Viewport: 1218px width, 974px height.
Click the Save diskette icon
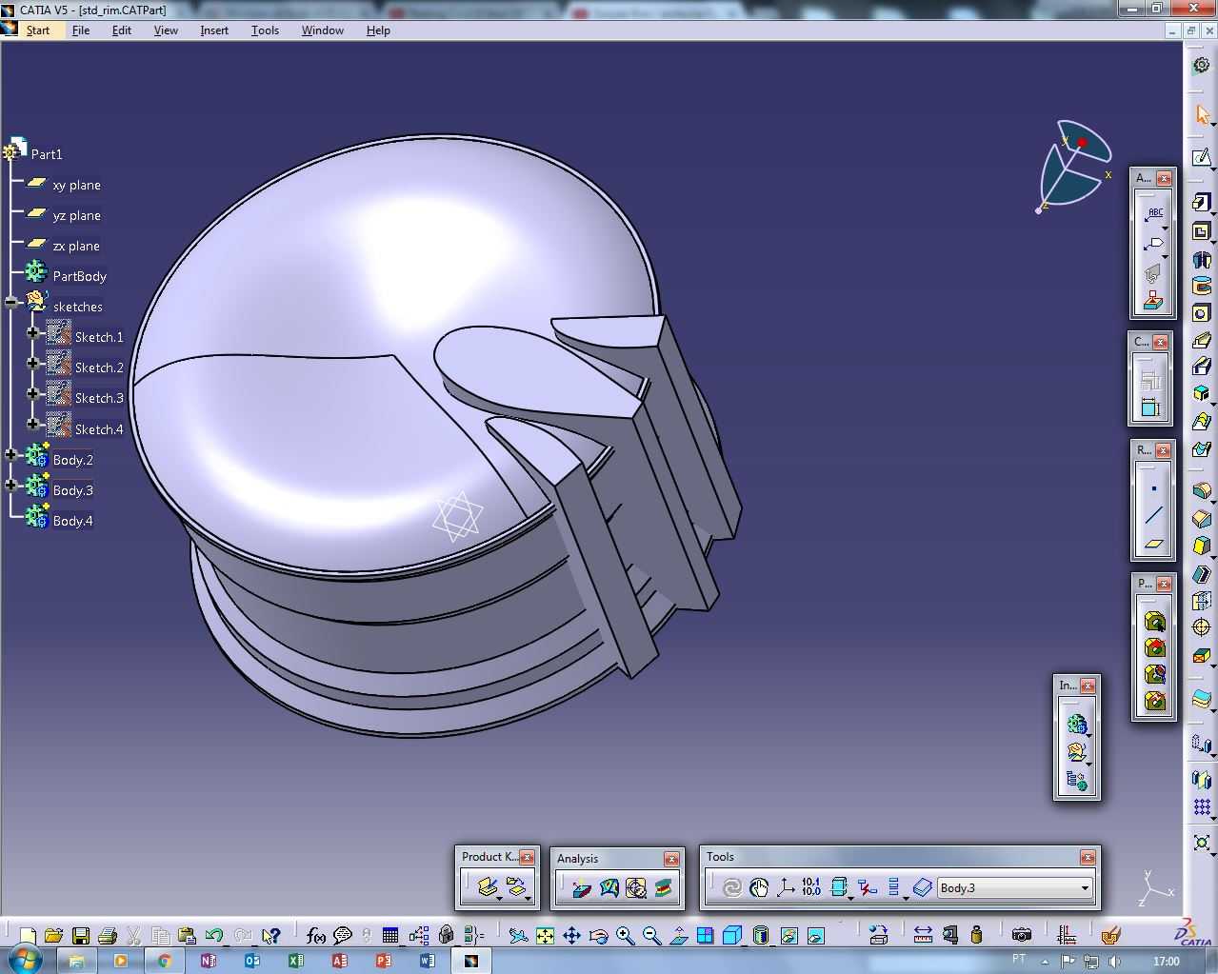click(81, 935)
